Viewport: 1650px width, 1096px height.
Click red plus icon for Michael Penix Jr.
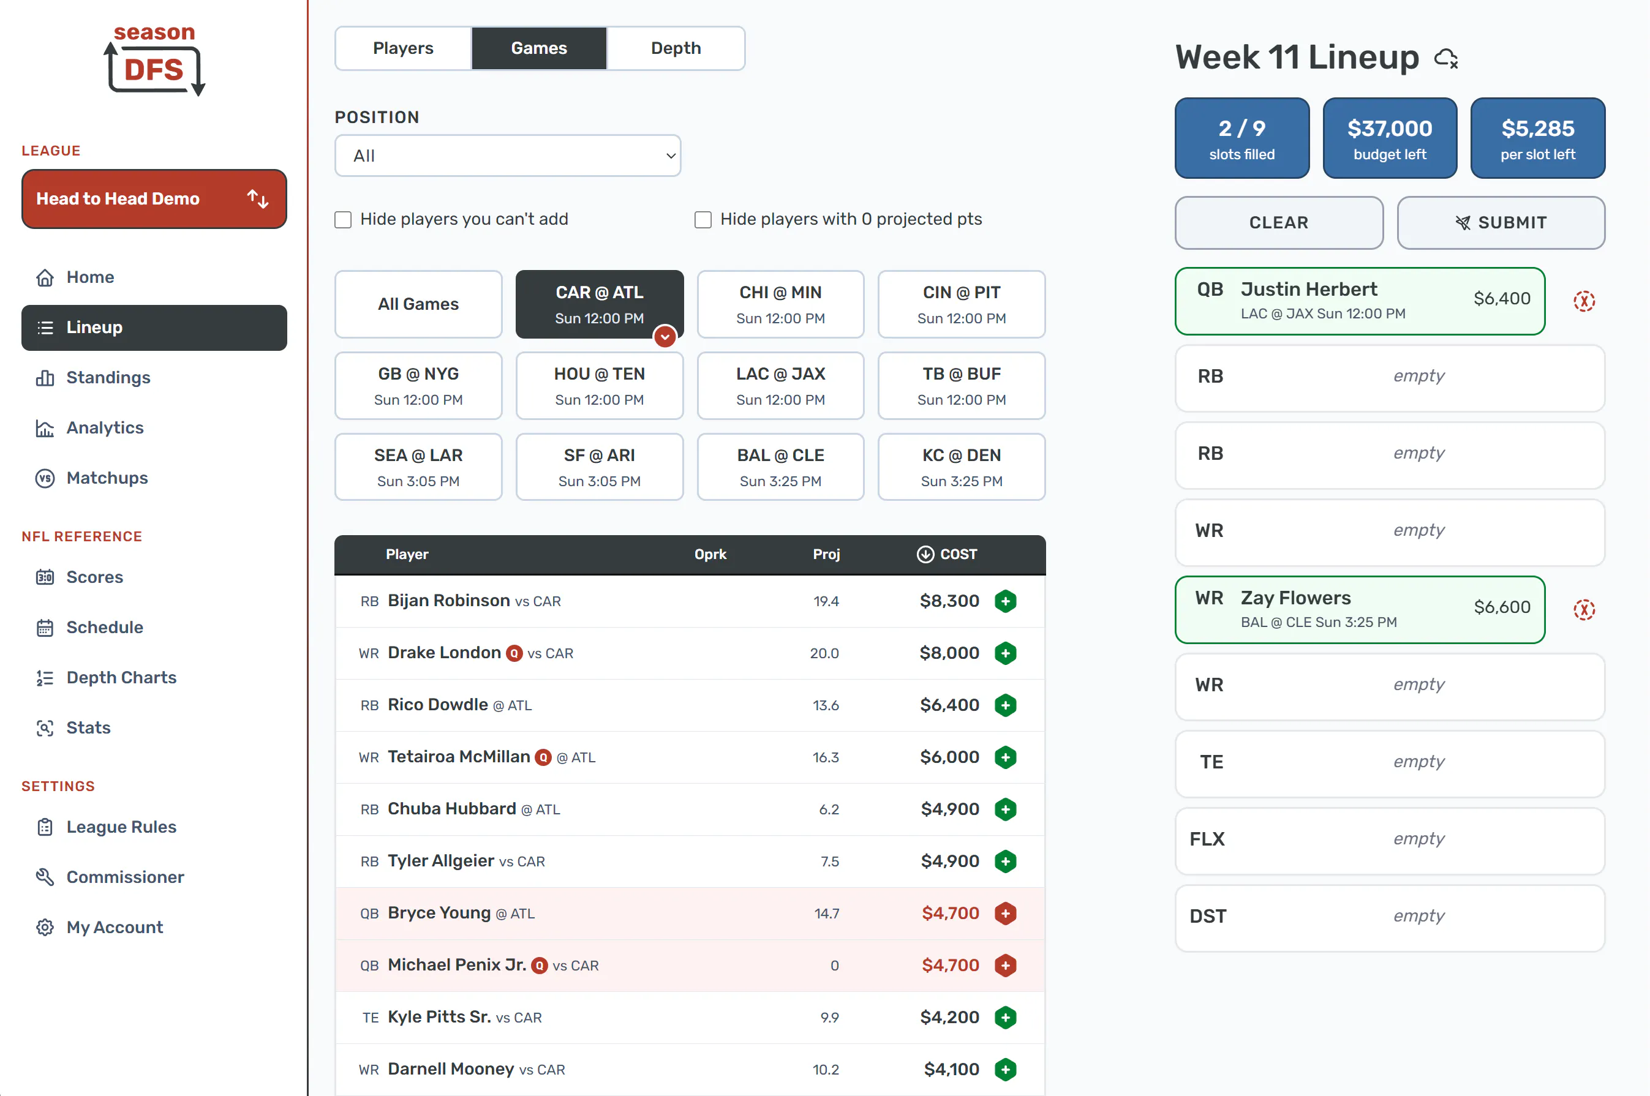1004,966
